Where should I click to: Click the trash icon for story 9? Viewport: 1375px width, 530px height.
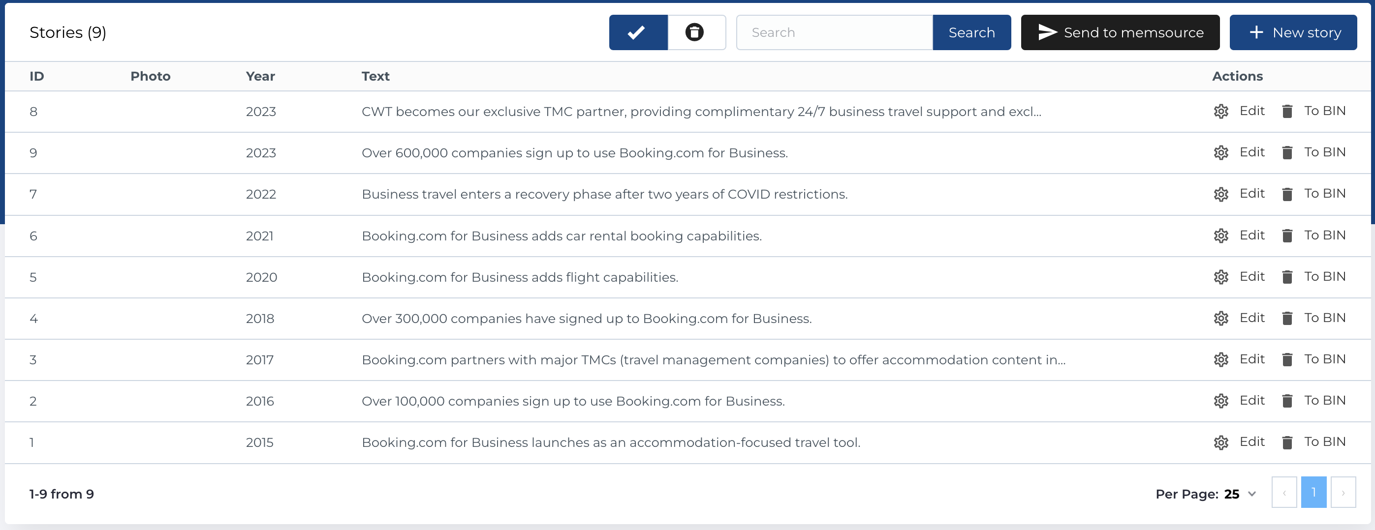(1287, 153)
